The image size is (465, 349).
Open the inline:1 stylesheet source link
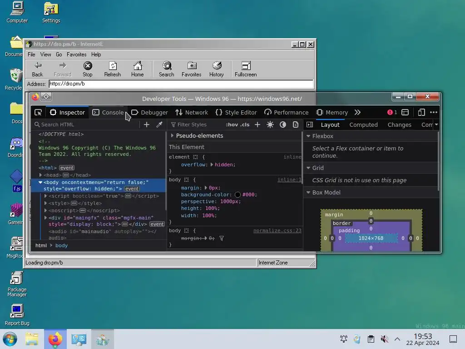coord(289,179)
